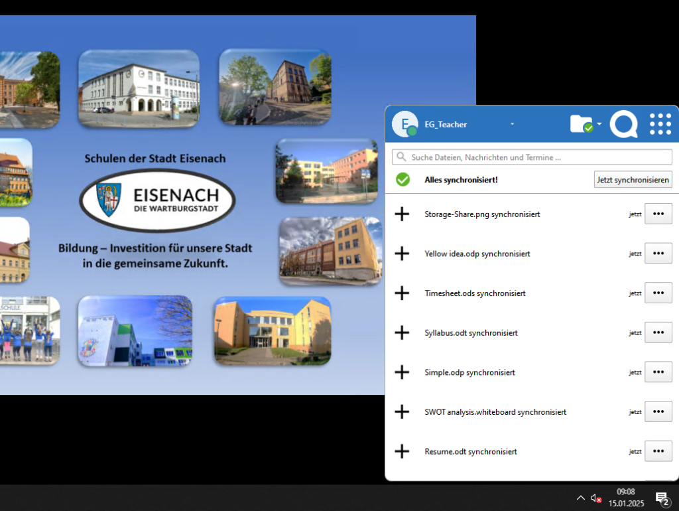This screenshot has width=679, height=511.
Task: Open more options for SWOT analysis.whiteboard
Action: 658,411
